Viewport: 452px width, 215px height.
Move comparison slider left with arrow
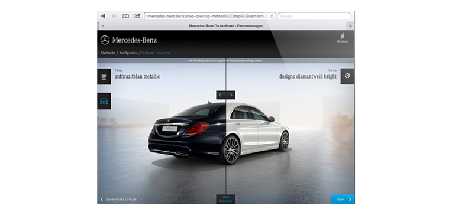(221, 95)
